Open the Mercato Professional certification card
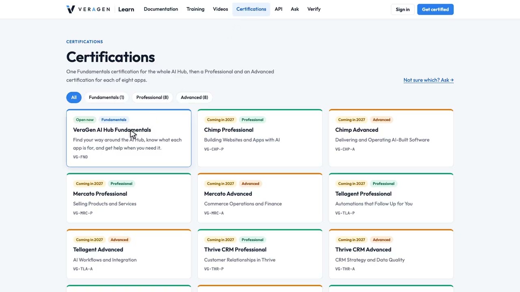The width and height of the screenshot is (520, 292). coord(129,198)
